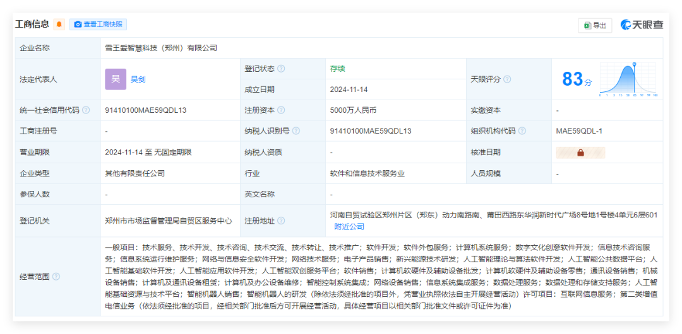Click help icon beside 注册资本
Viewport: 682px width, 334px height.
tap(281, 110)
